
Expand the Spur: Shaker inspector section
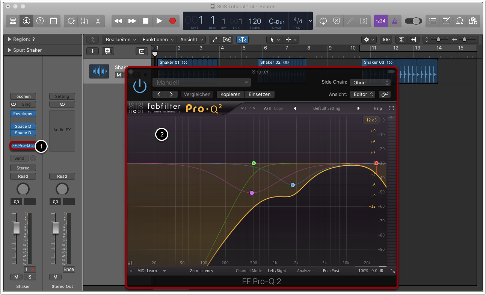tap(9, 50)
